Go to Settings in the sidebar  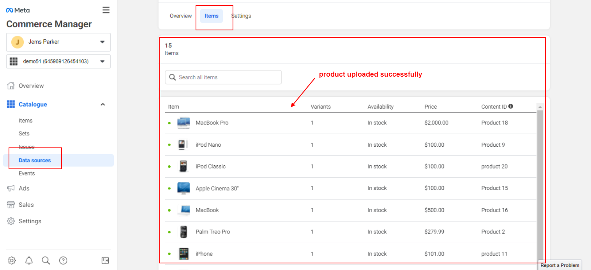[x=30, y=221]
